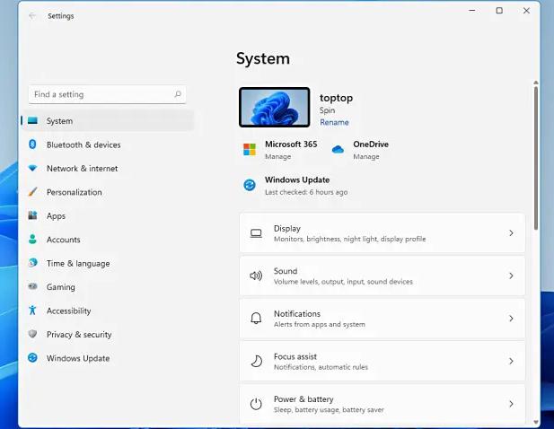Click the Find a setting search box
This screenshot has width=554, height=429.
click(x=107, y=94)
